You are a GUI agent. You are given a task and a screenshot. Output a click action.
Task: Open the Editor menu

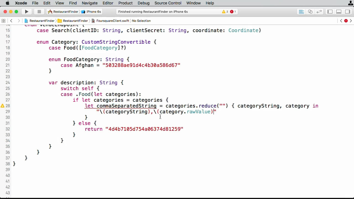[108, 3]
